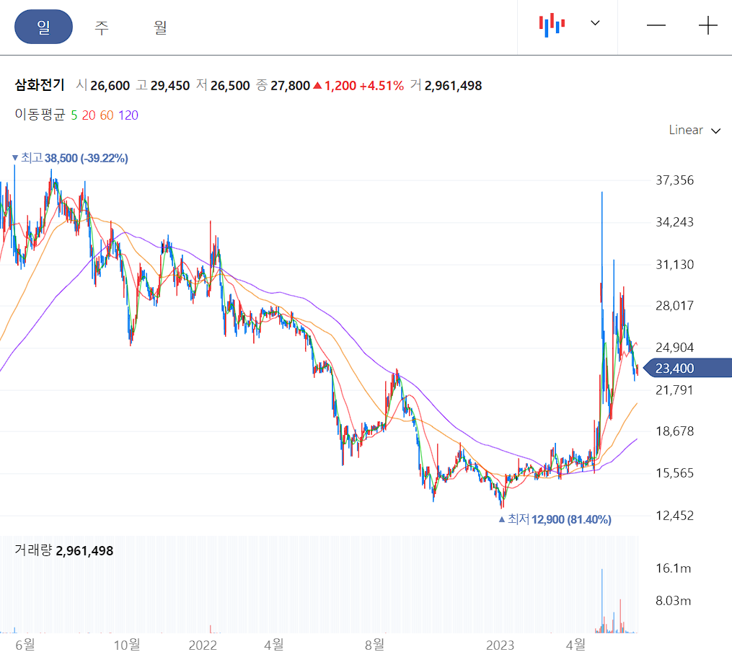Toggle the 120-day moving average line
Screen dimensions: 732x665
point(130,114)
